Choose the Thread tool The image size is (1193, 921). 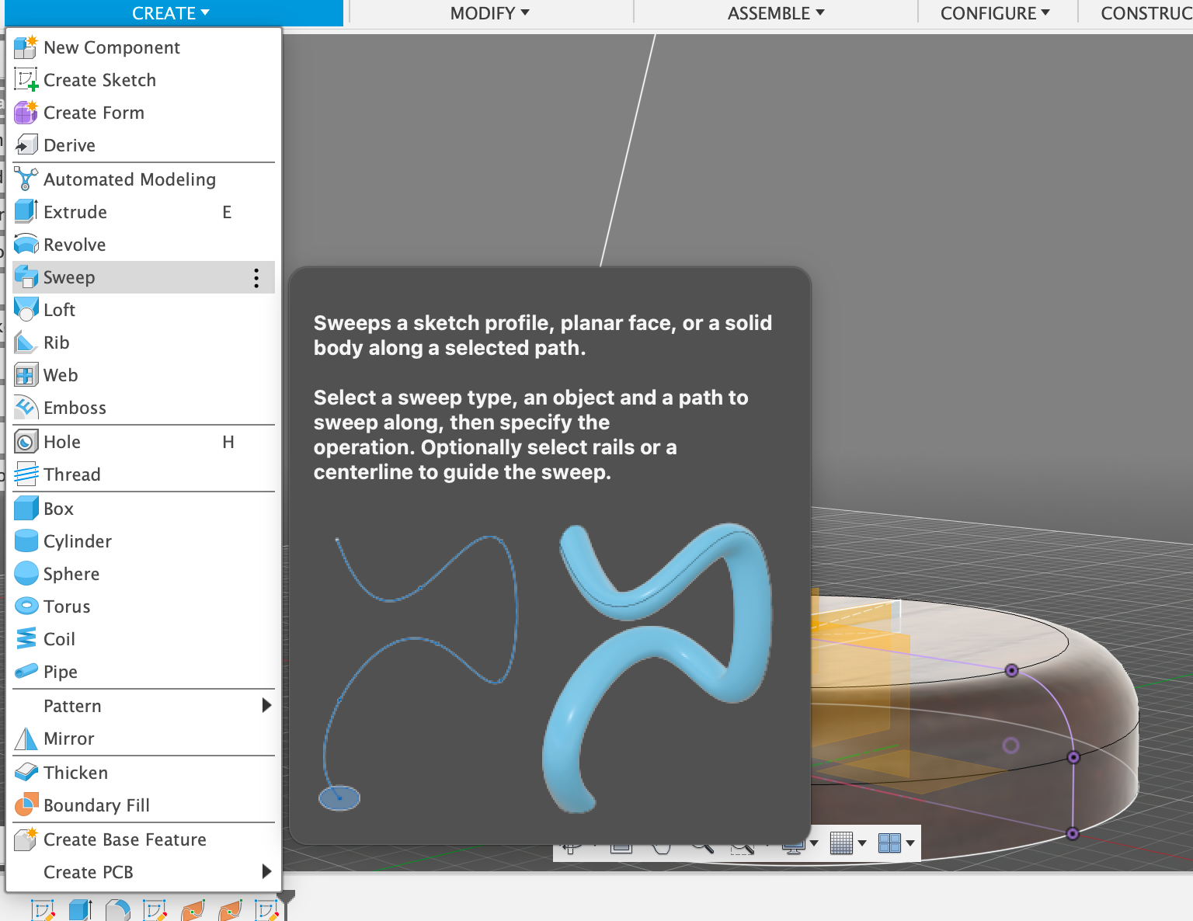[71, 474]
